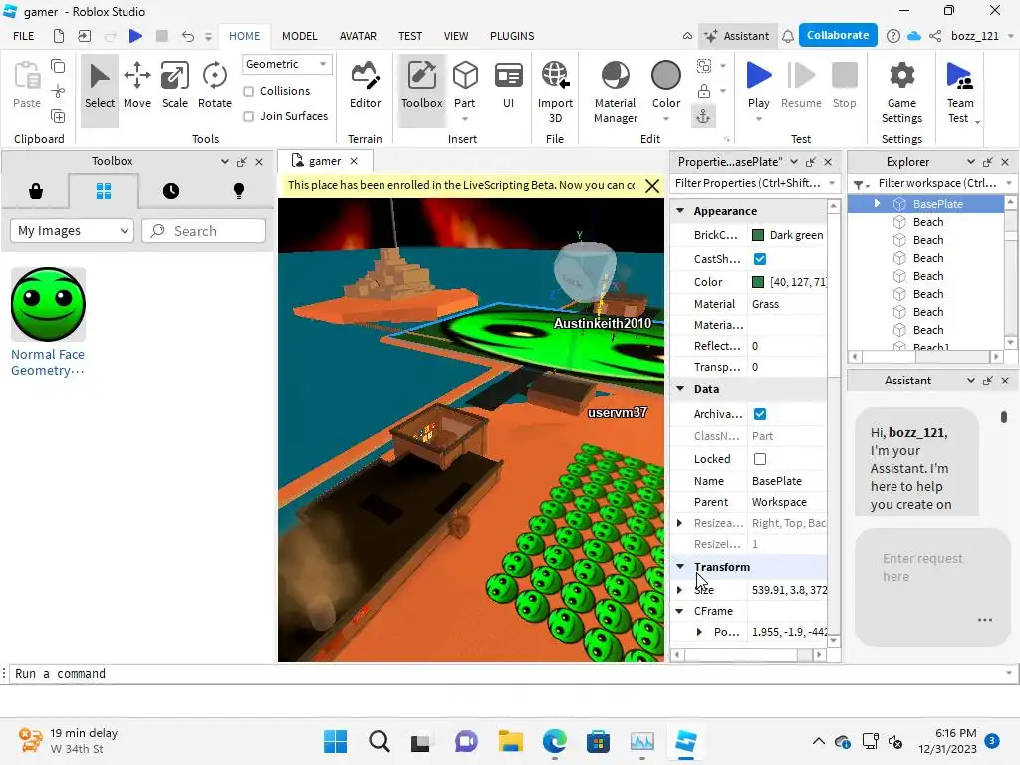Viewport: 1020px width, 765px height.
Task: Switch to the AVATAR tab
Action: (x=358, y=36)
